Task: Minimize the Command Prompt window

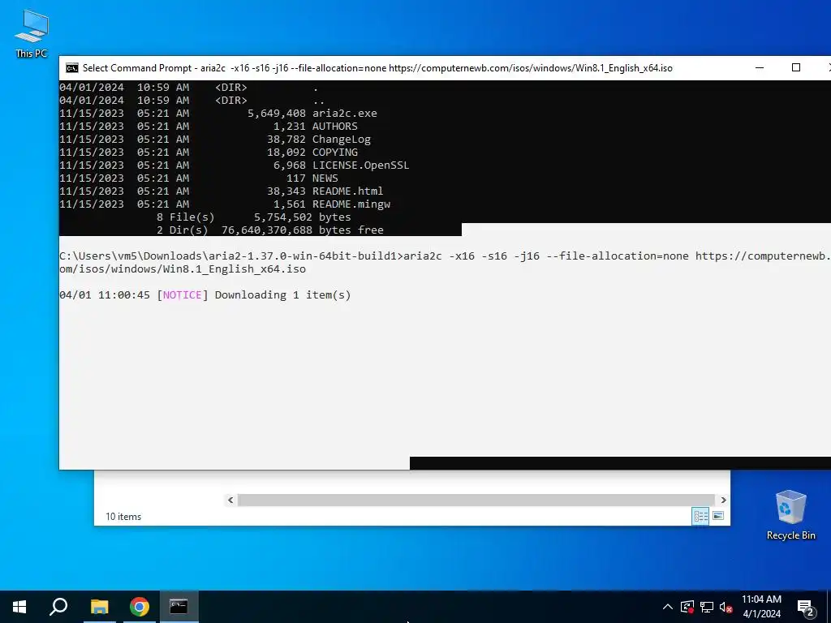Action: (760, 68)
